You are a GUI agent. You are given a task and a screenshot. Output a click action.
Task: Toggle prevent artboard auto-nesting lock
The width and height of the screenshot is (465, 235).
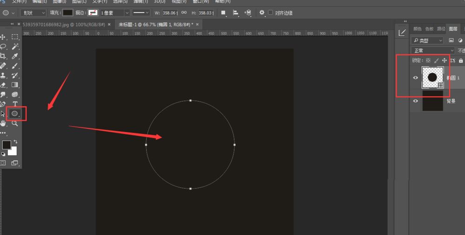[452, 60]
